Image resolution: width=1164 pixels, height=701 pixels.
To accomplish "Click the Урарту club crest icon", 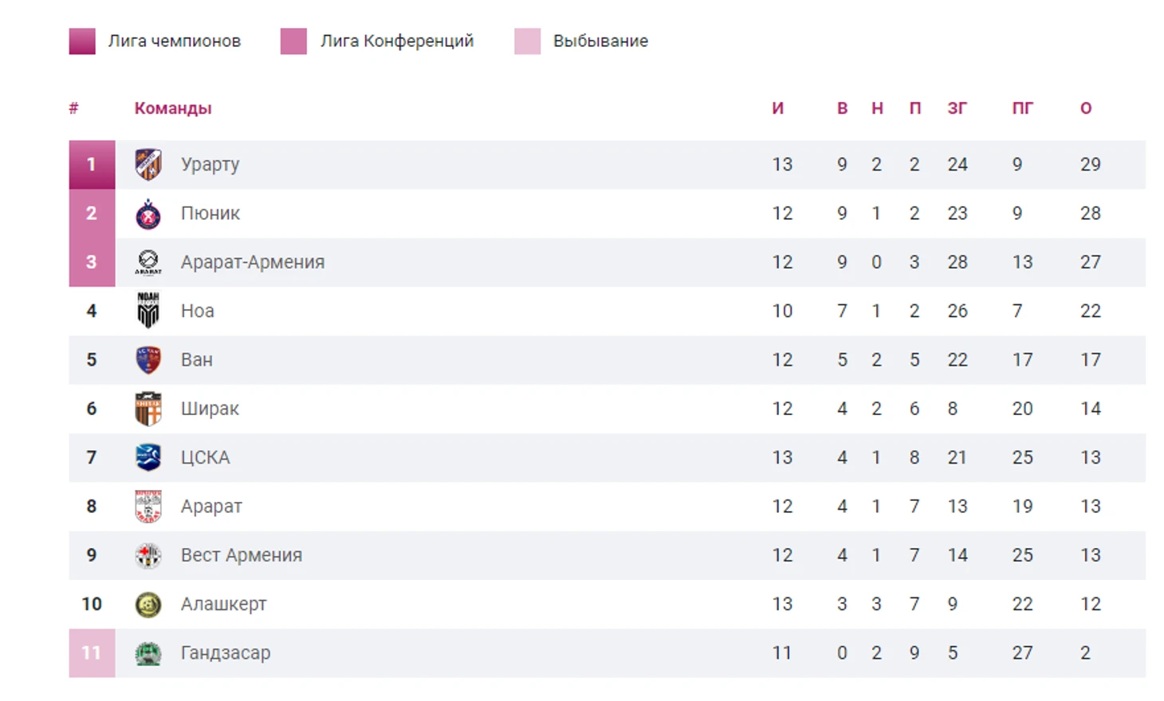I will point(148,165).
